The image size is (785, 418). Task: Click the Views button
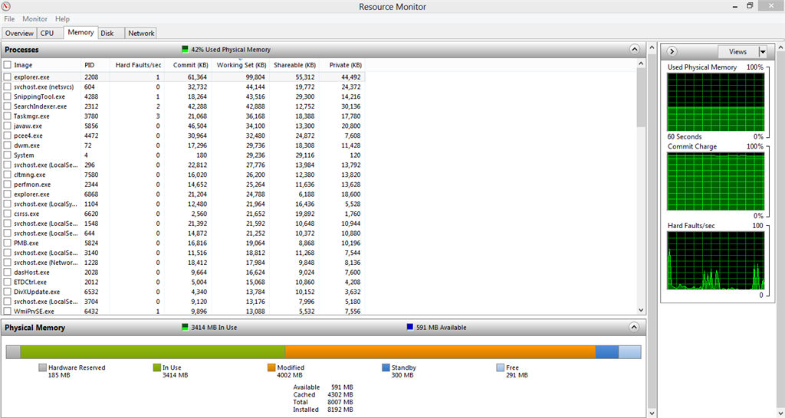tap(738, 51)
